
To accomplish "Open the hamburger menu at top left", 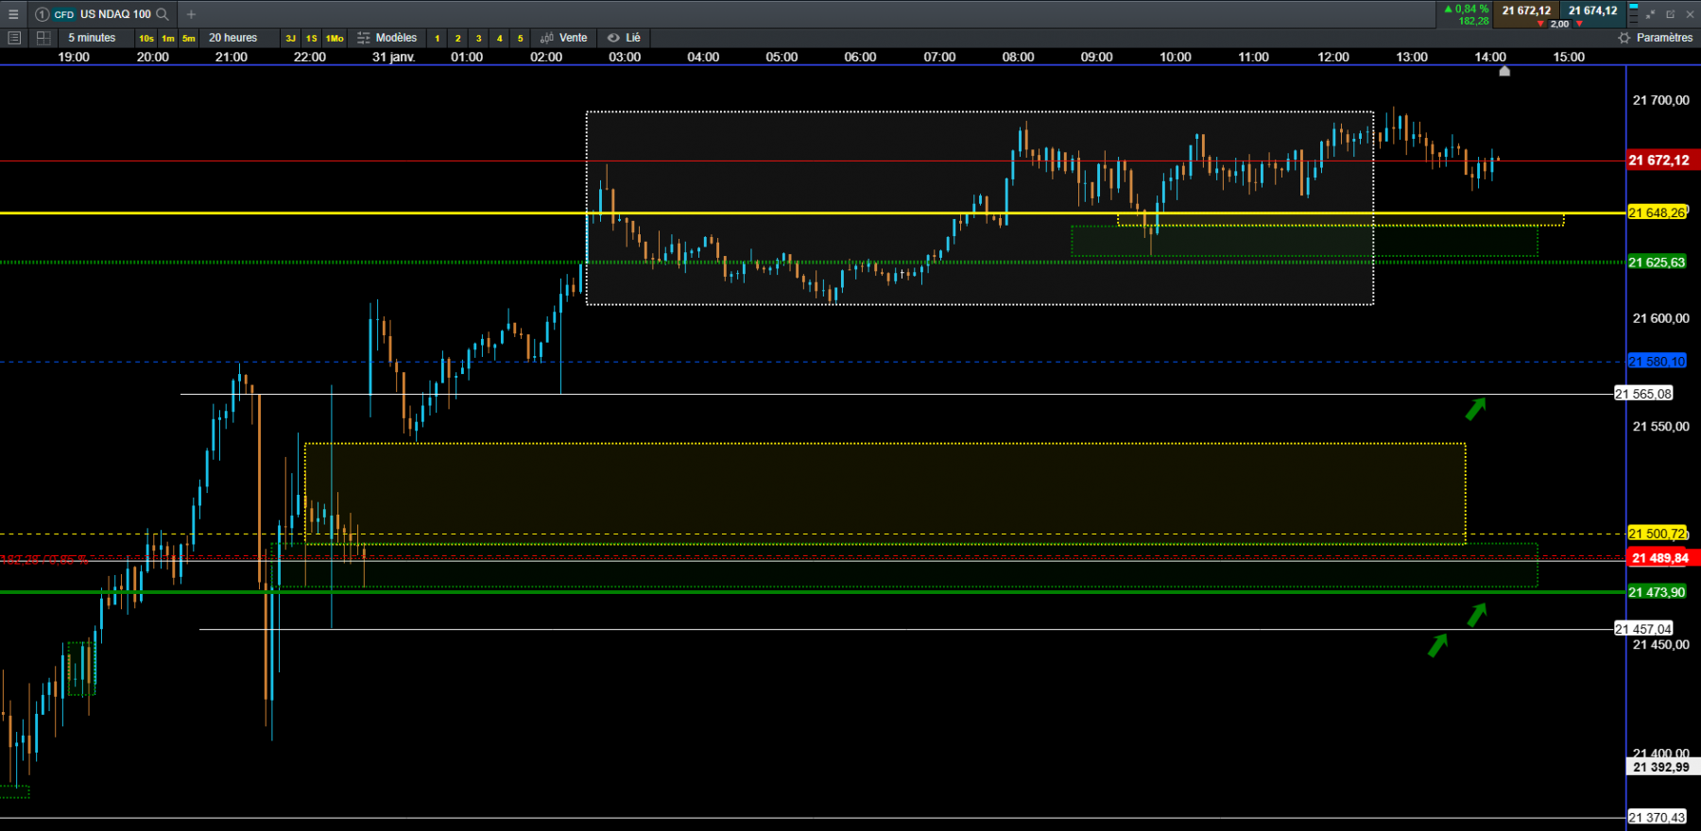I will [x=13, y=14].
